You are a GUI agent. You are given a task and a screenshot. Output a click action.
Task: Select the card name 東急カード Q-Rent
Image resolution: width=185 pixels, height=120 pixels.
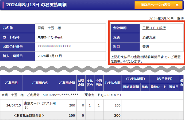[x=50, y=37]
